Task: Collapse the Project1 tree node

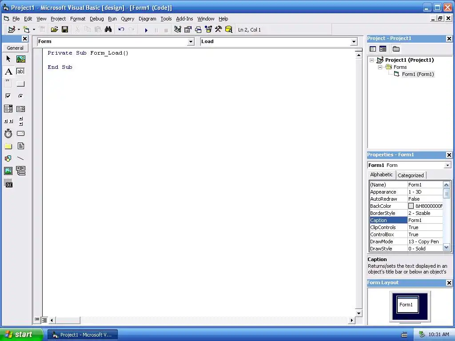Action: point(372,60)
